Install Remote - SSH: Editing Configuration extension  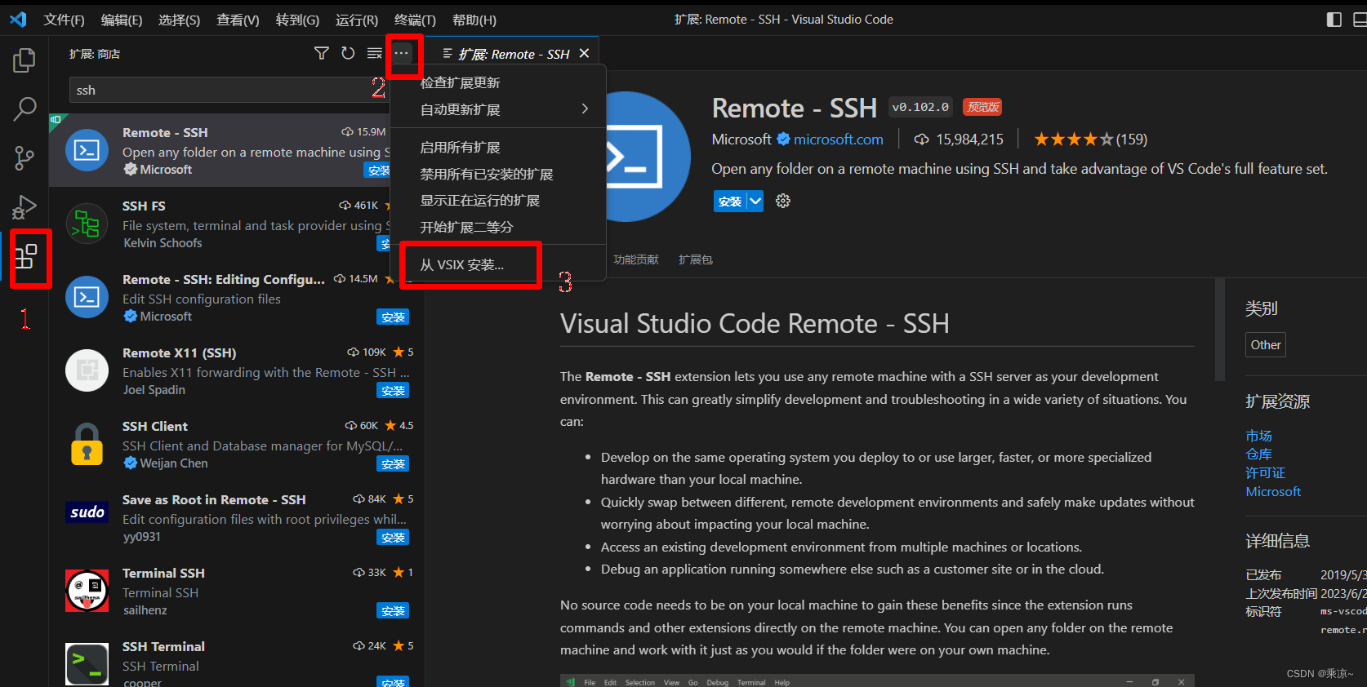coord(393,317)
